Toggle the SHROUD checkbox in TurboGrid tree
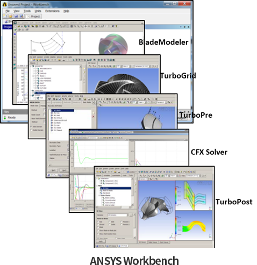The height and width of the screenshot is (265, 257). click(35, 73)
